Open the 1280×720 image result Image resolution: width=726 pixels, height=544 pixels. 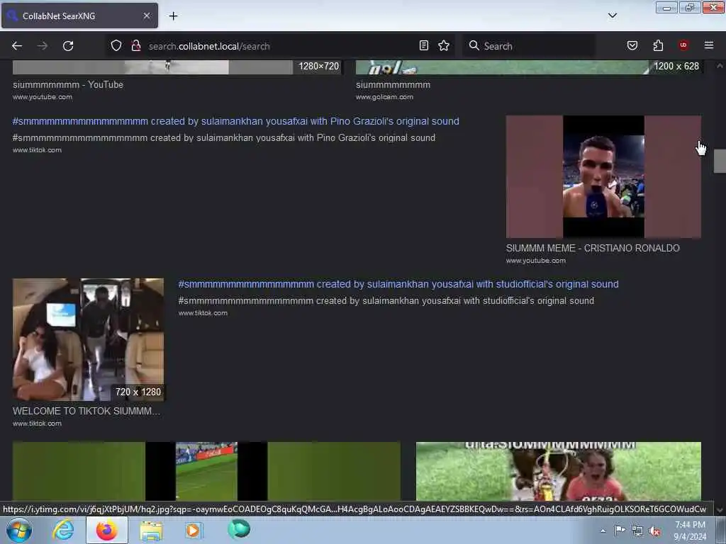(x=177, y=67)
